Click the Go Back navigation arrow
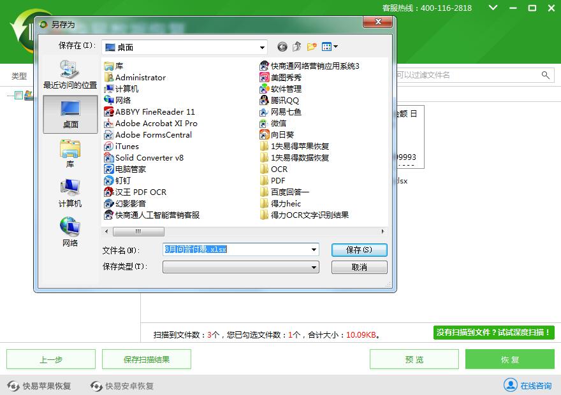This screenshot has height=395, width=561. pyautogui.click(x=281, y=46)
